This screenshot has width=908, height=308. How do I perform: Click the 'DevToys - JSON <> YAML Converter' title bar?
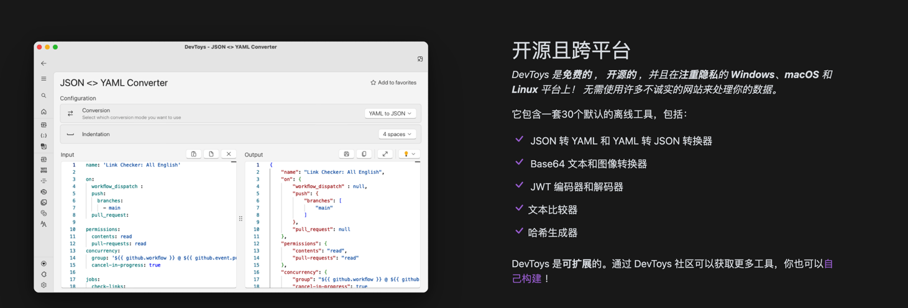pyautogui.click(x=231, y=47)
